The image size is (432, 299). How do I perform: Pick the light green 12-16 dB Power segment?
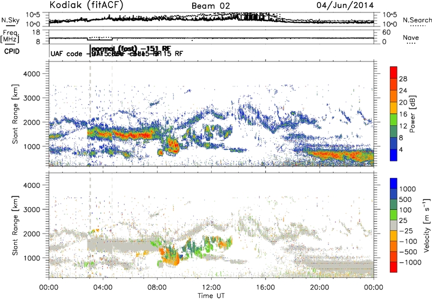(x=394, y=120)
